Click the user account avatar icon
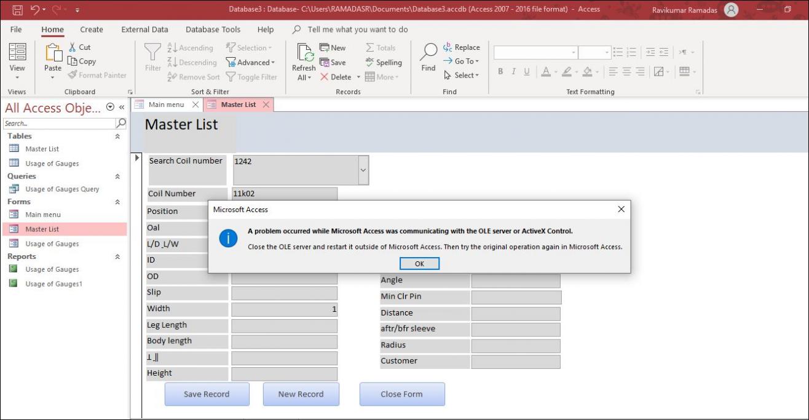This screenshot has height=420, width=809. click(x=731, y=10)
